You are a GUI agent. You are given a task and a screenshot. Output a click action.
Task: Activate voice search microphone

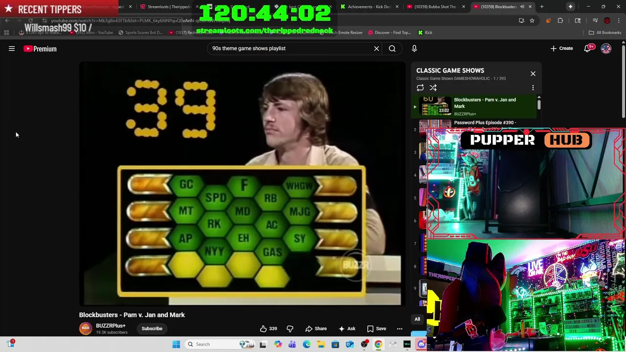coord(414,48)
